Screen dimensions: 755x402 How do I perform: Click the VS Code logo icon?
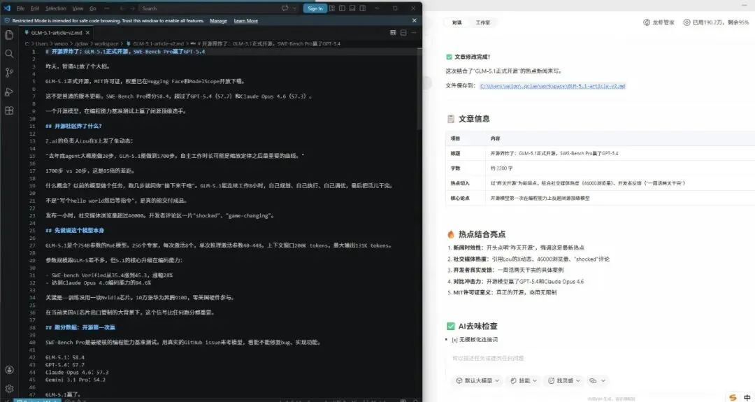point(7,8)
